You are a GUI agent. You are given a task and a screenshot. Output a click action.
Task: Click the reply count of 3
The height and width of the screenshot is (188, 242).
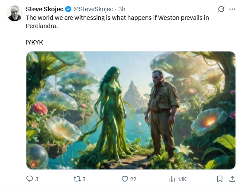coord(37,179)
